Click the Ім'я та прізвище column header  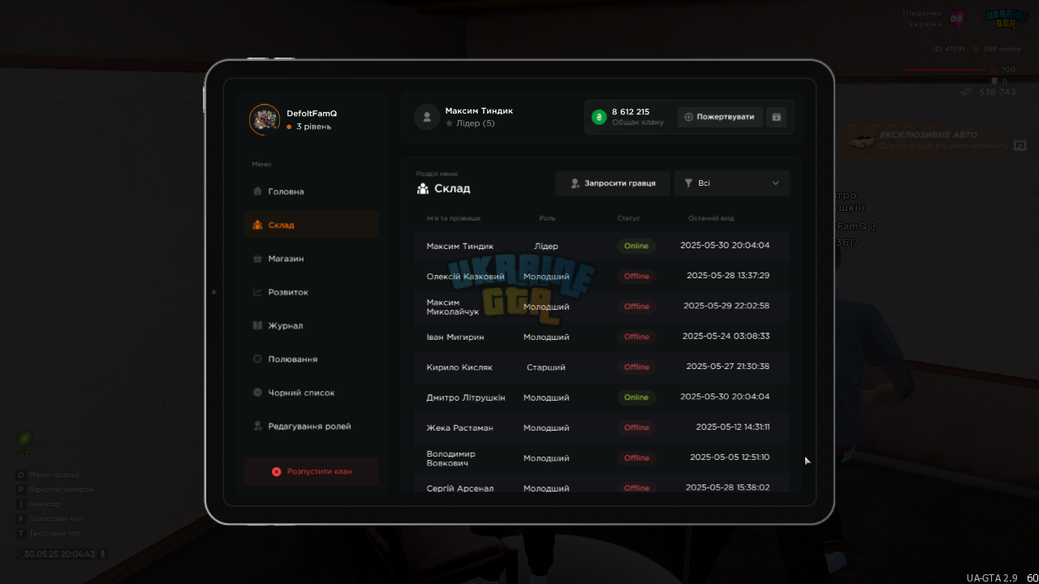tap(454, 218)
